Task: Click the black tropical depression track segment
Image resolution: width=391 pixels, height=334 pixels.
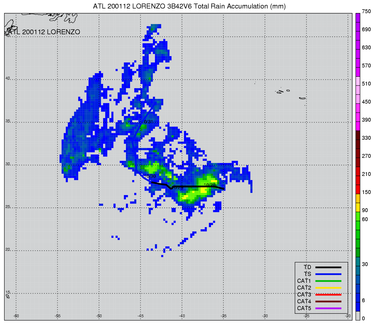Action: (192, 186)
